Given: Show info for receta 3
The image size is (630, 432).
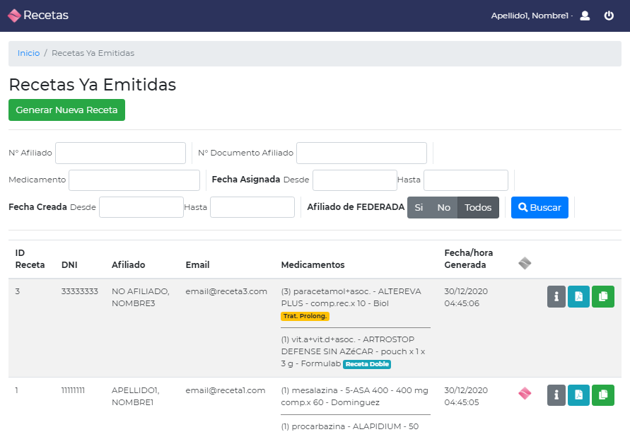Looking at the screenshot, I should (x=556, y=297).
